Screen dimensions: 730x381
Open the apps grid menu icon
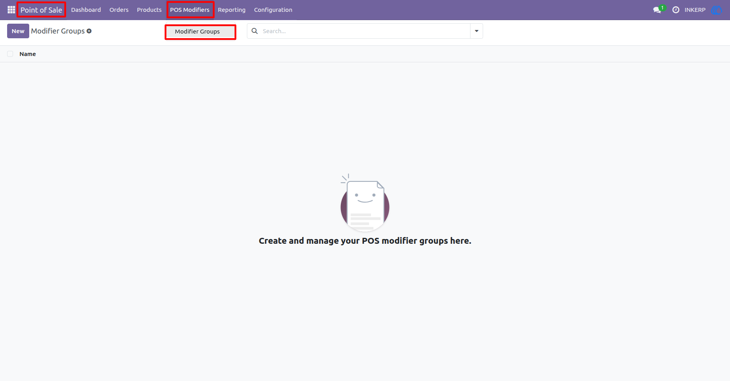(x=11, y=10)
